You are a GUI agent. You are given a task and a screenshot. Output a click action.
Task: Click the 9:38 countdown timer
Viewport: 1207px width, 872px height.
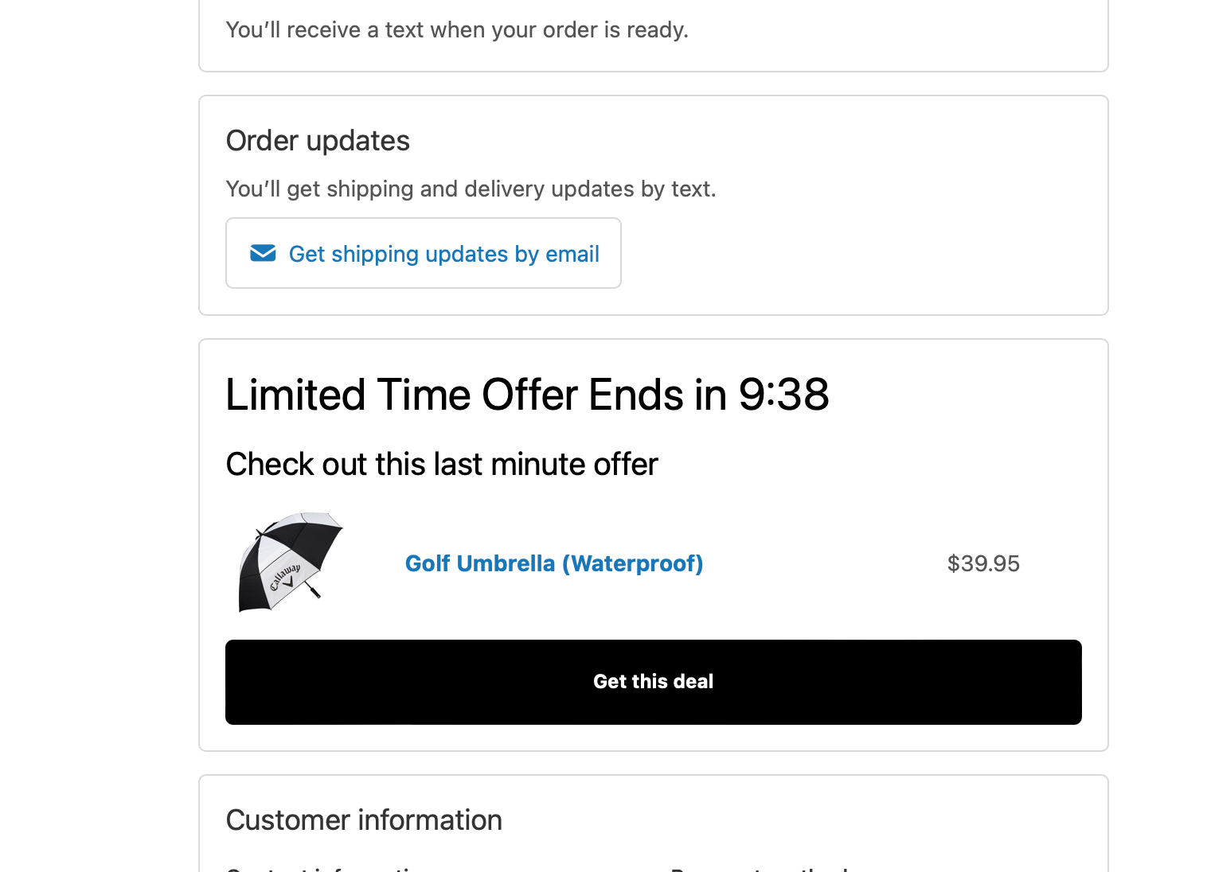[783, 395]
